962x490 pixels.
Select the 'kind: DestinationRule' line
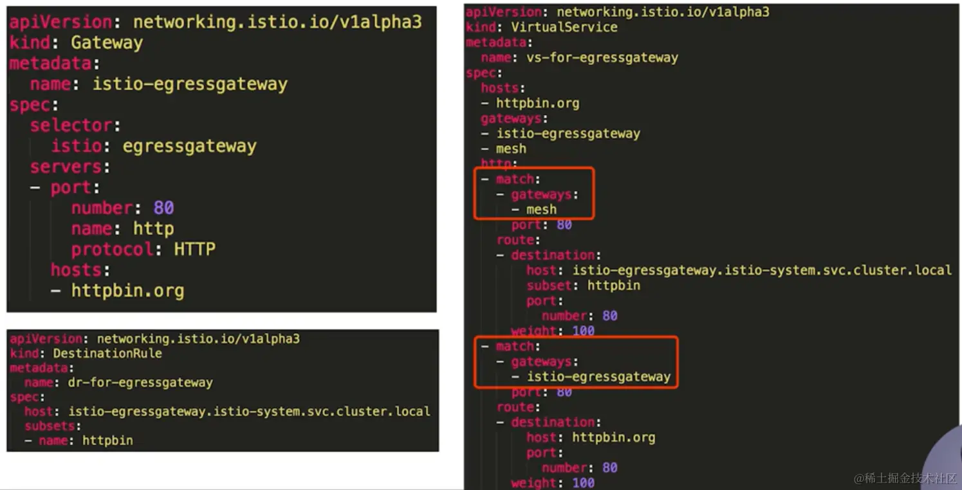pyautogui.click(x=86, y=354)
